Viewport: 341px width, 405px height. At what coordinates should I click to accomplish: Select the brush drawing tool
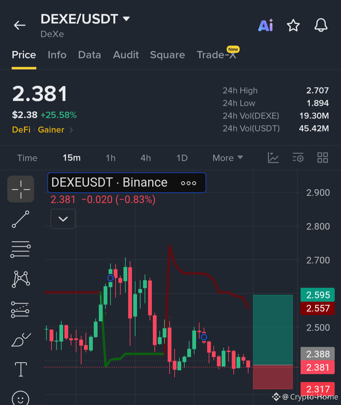(21, 340)
